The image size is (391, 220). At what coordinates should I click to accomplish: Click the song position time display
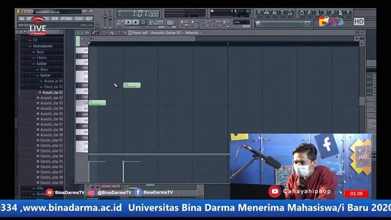(x=139, y=13)
